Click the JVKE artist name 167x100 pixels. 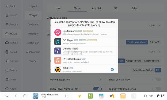44,97
